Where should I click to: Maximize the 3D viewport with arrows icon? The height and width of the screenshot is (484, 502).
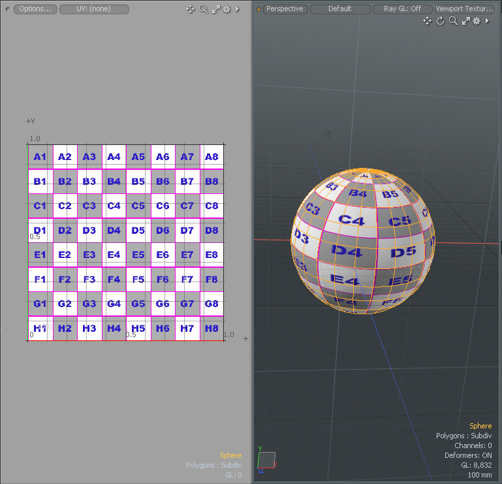[465, 21]
